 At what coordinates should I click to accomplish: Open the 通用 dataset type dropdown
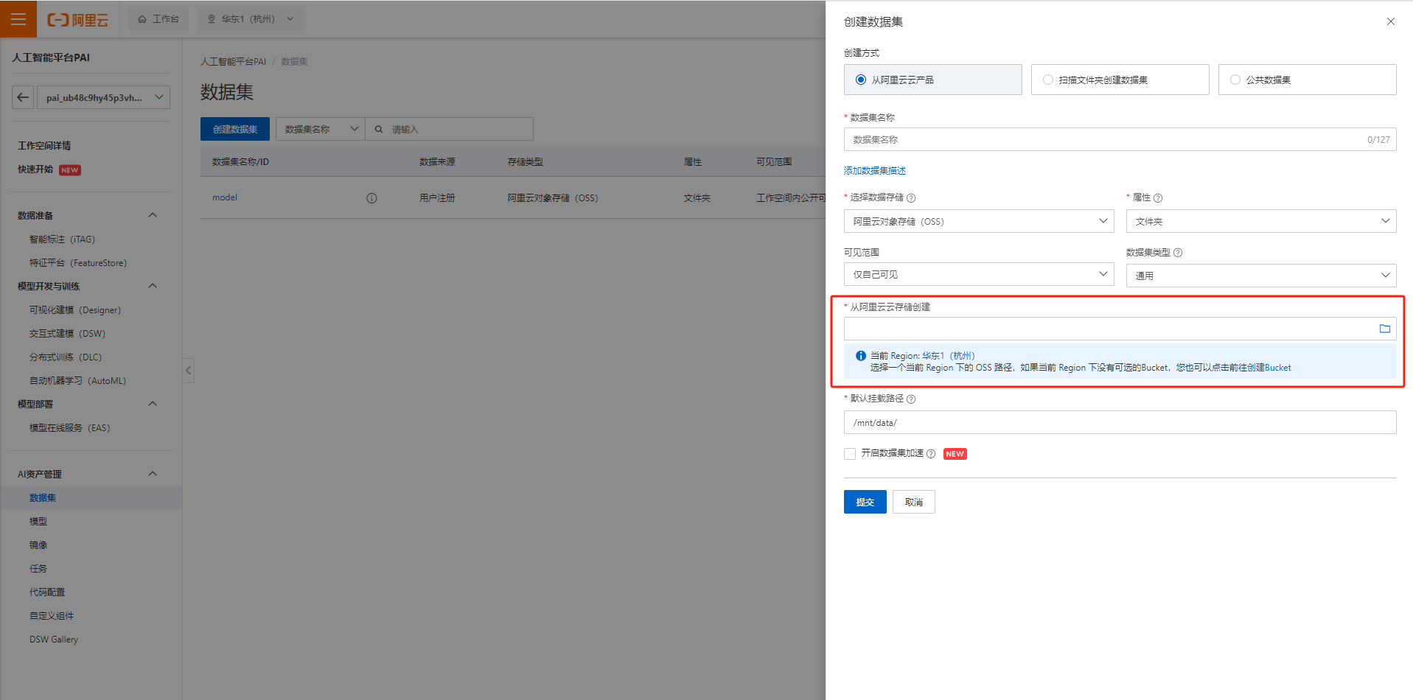click(1261, 276)
